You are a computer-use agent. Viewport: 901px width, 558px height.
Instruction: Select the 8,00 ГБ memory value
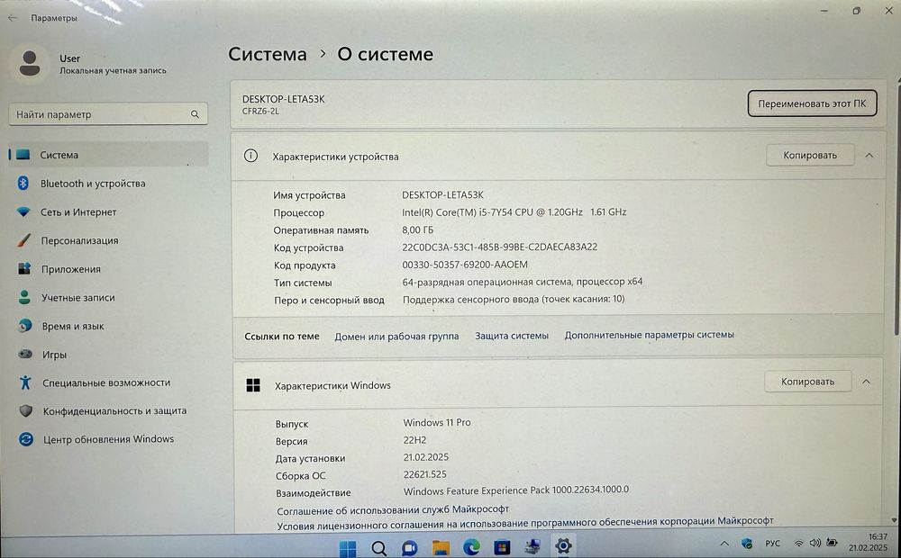[418, 229]
